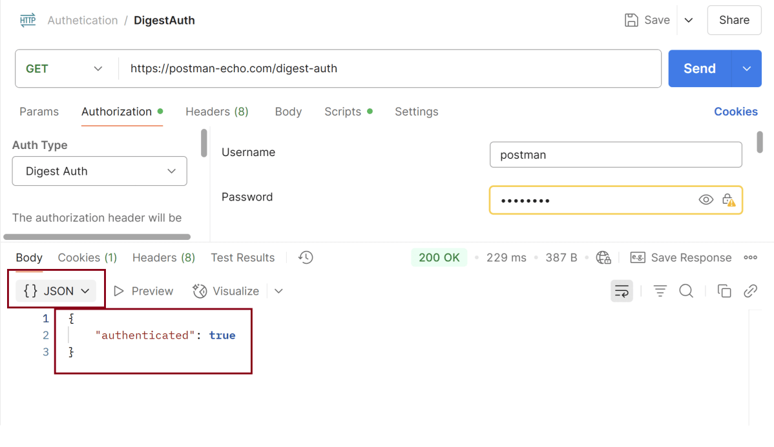Screen dimensions: 774x447
Task: Click the network globe icon in status bar
Action: [x=603, y=257]
